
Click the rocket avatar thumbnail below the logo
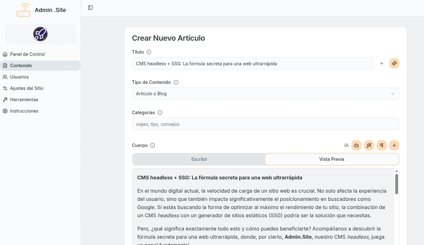pyautogui.click(x=40, y=34)
